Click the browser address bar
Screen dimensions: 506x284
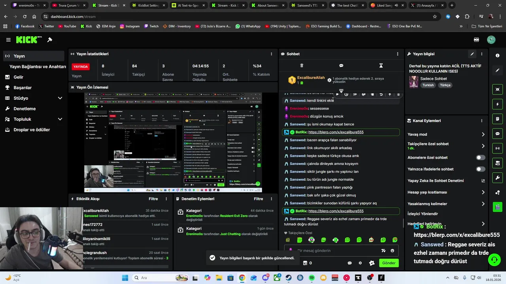point(237,17)
